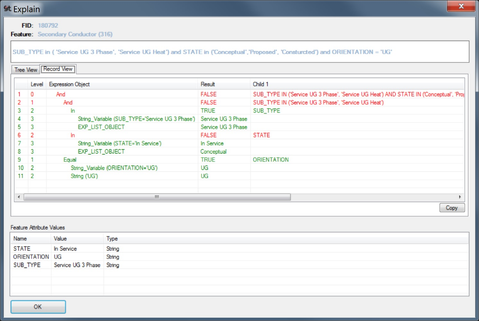Select EXP_LIST_OBJECT row with Service UG 3 Phase
Viewport: 479px width, 321px height.
239,127
